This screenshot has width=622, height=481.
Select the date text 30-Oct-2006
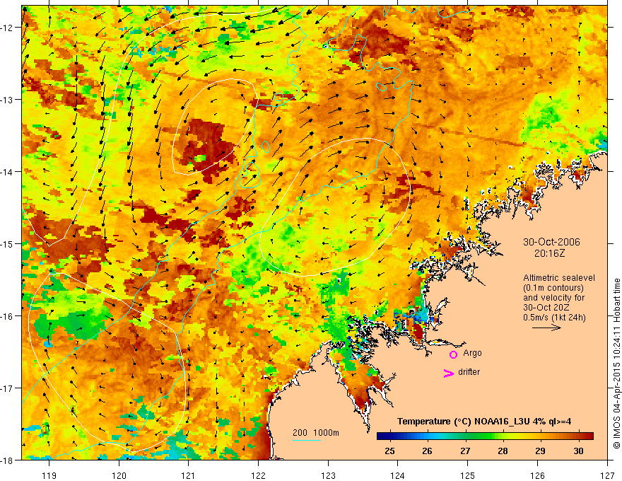click(551, 242)
